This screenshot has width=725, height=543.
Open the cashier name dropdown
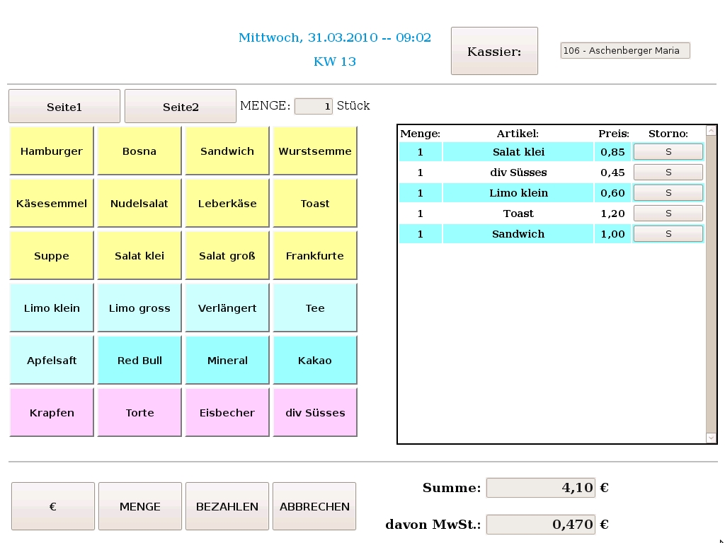click(624, 51)
